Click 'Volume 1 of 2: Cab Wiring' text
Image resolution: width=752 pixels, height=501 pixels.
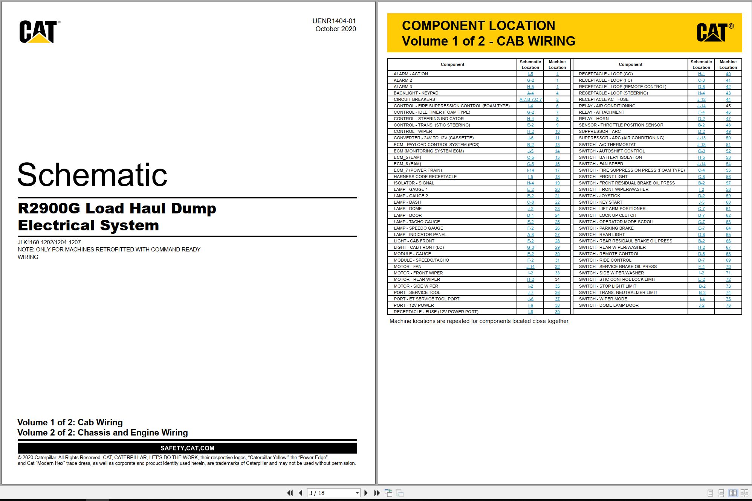(70, 422)
